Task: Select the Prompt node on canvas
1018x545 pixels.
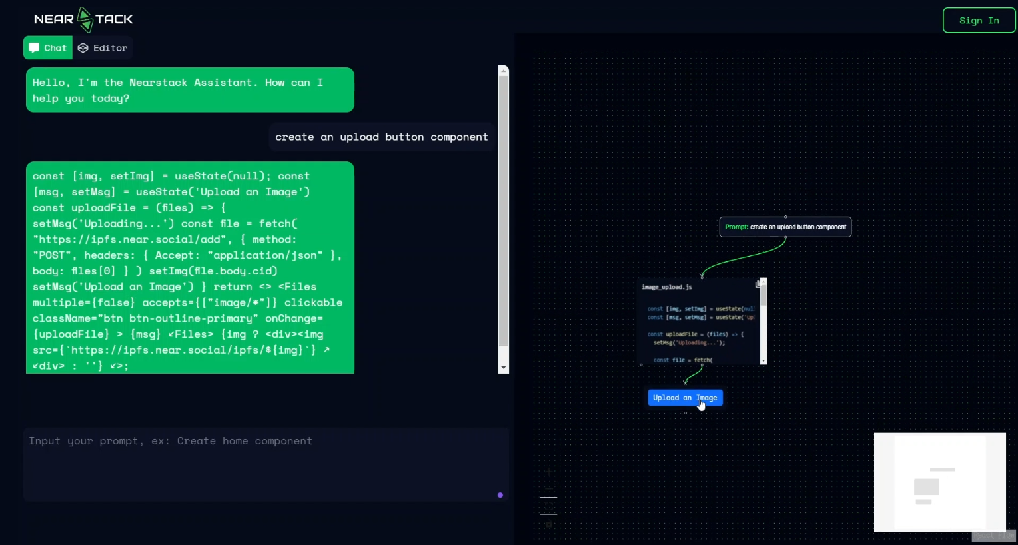Action: (x=785, y=227)
